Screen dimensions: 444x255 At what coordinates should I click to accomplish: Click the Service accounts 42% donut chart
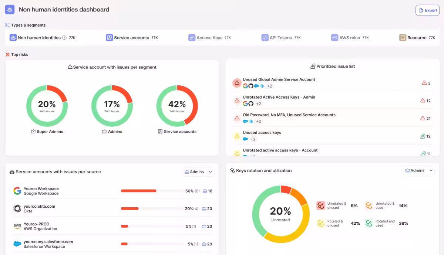(x=177, y=105)
